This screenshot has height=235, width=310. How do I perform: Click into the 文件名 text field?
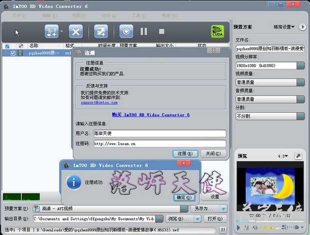[x=270, y=48]
